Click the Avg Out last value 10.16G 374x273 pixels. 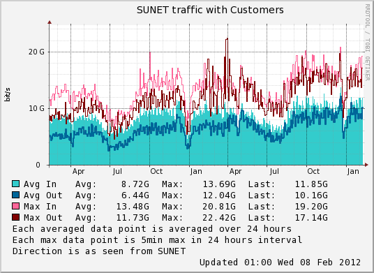[x=311, y=195]
